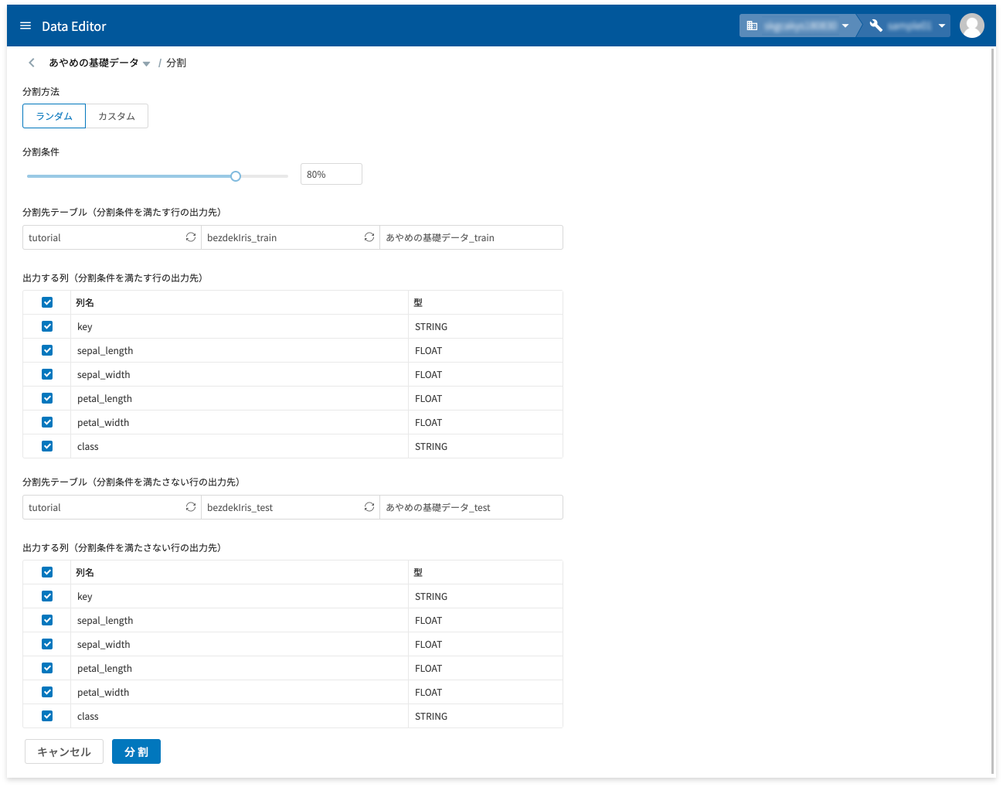Toggle select-all checkbox in the train columns header
This screenshot has width=1003, height=787.
47,302
